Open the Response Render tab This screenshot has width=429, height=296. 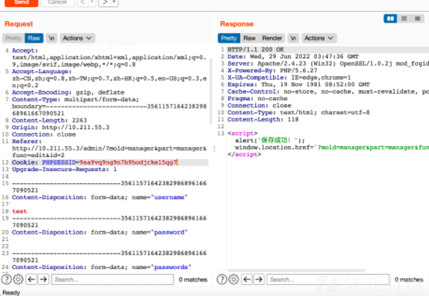(x=272, y=38)
